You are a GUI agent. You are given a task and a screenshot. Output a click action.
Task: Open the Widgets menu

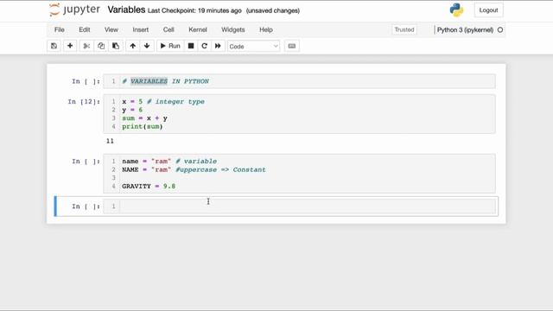(232, 29)
